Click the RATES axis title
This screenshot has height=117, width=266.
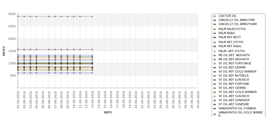click(x=4, y=51)
